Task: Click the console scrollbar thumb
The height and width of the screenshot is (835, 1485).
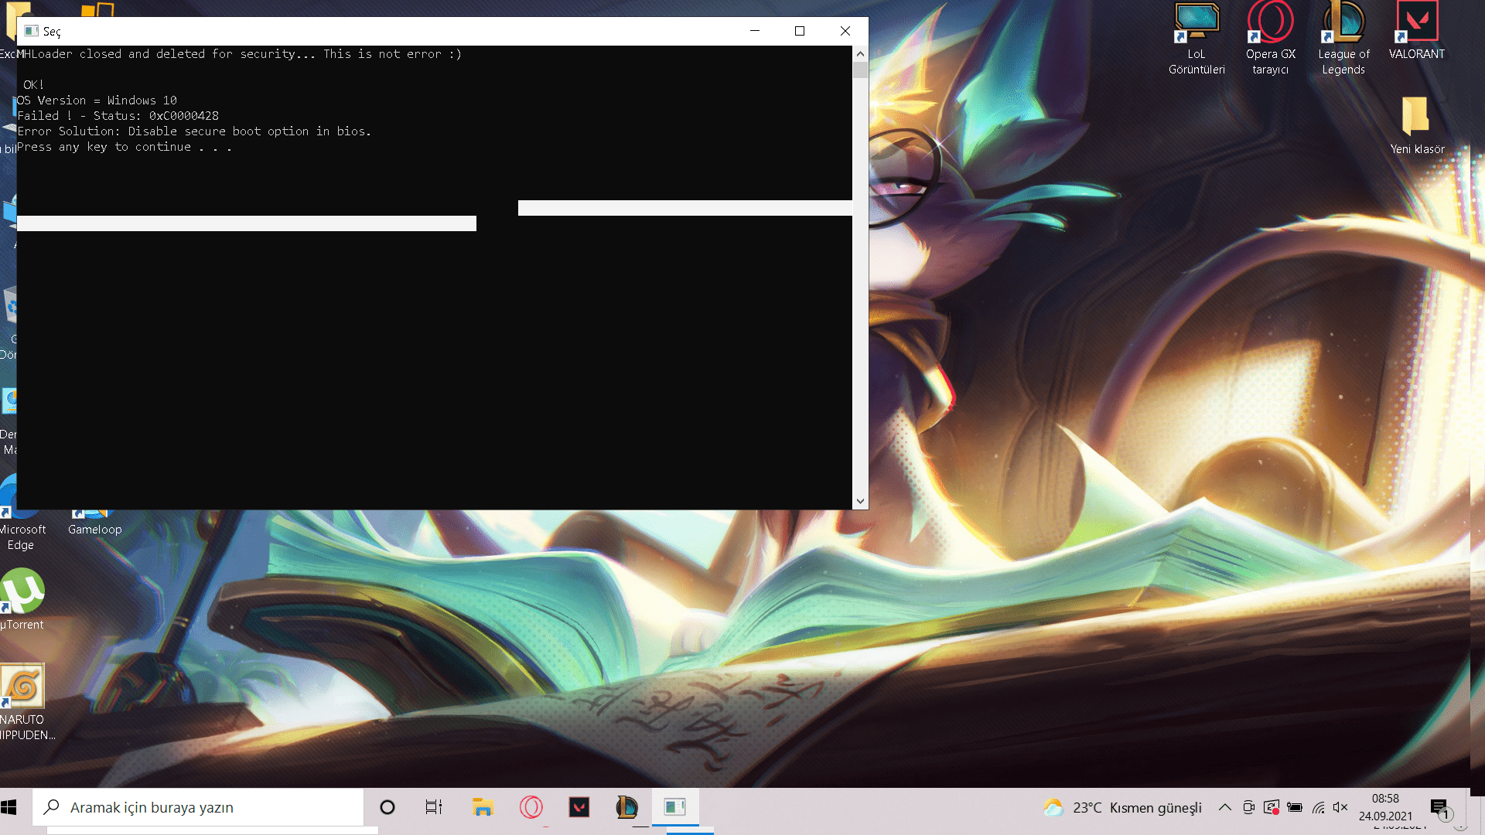Action: coord(860,70)
